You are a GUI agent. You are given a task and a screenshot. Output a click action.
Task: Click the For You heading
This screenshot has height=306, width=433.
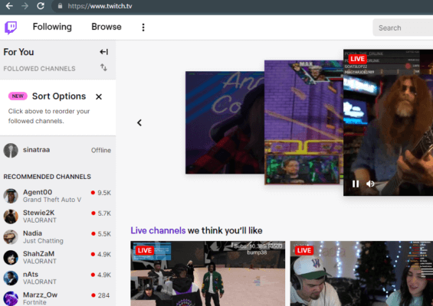(18, 52)
